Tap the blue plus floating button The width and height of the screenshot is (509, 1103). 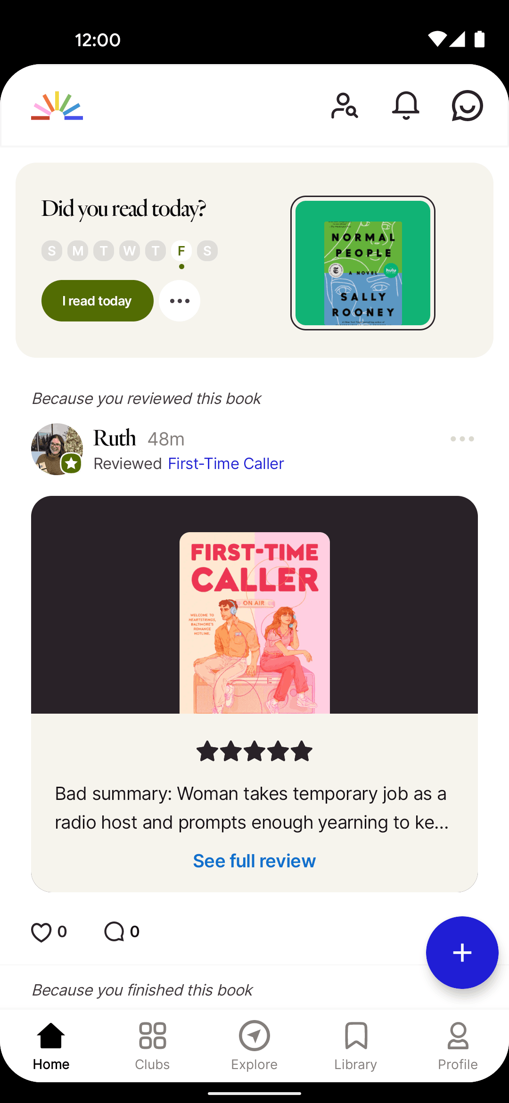pos(462,953)
